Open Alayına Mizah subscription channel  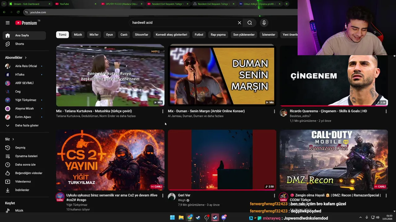[24, 109]
